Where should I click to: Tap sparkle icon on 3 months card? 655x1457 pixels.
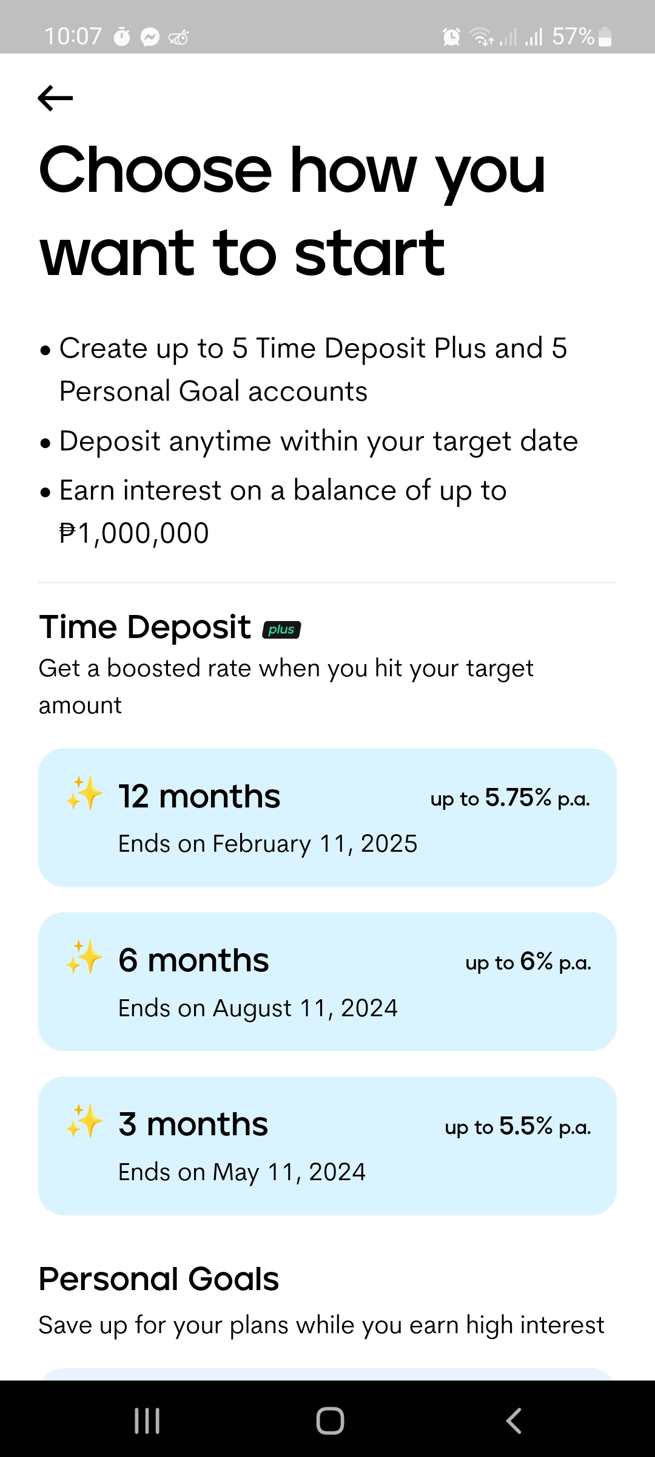click(84, 1121)
